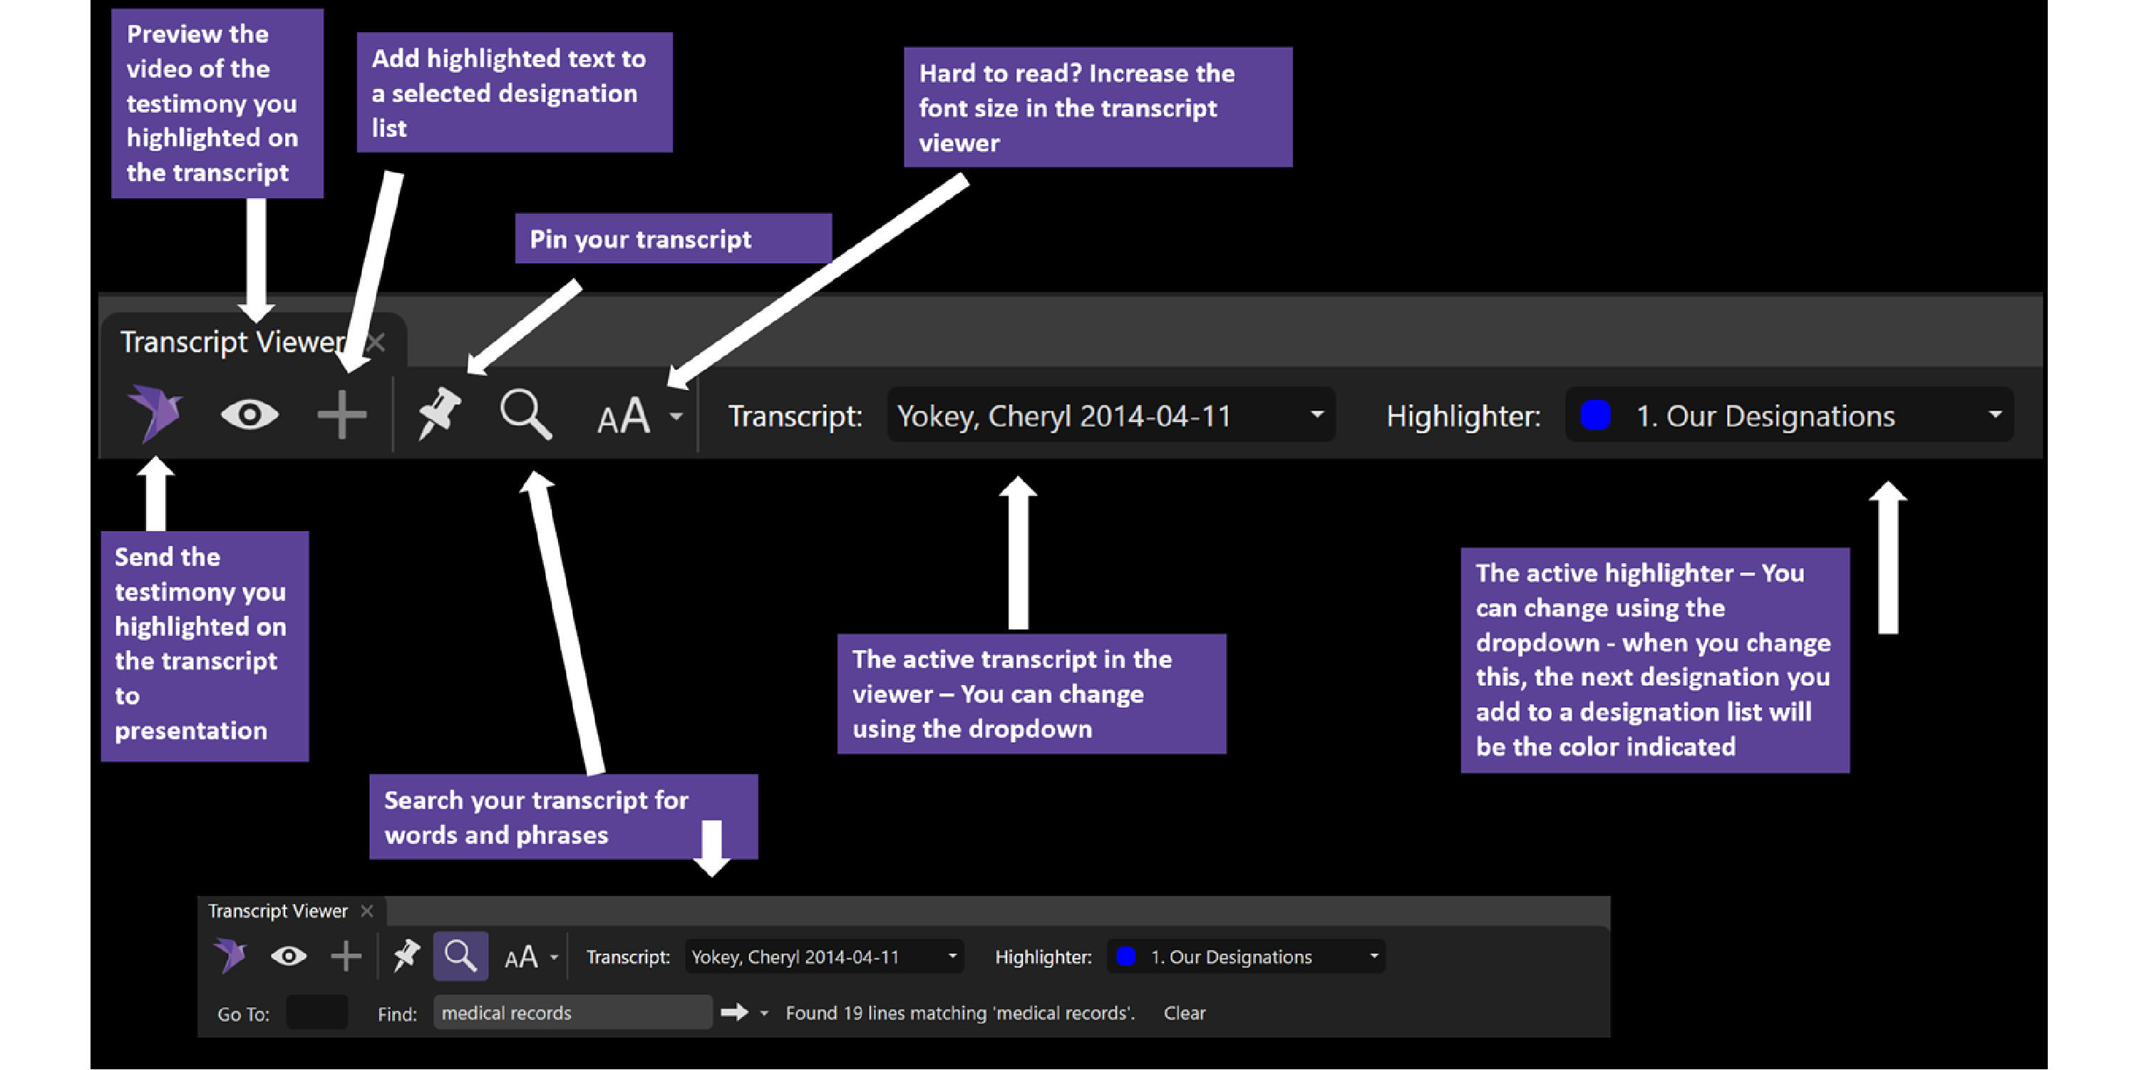Expand the font size arrow next to large AA
This screenshot has height=1070, width=2139.
pyautogui.click(x=676, y=416)
